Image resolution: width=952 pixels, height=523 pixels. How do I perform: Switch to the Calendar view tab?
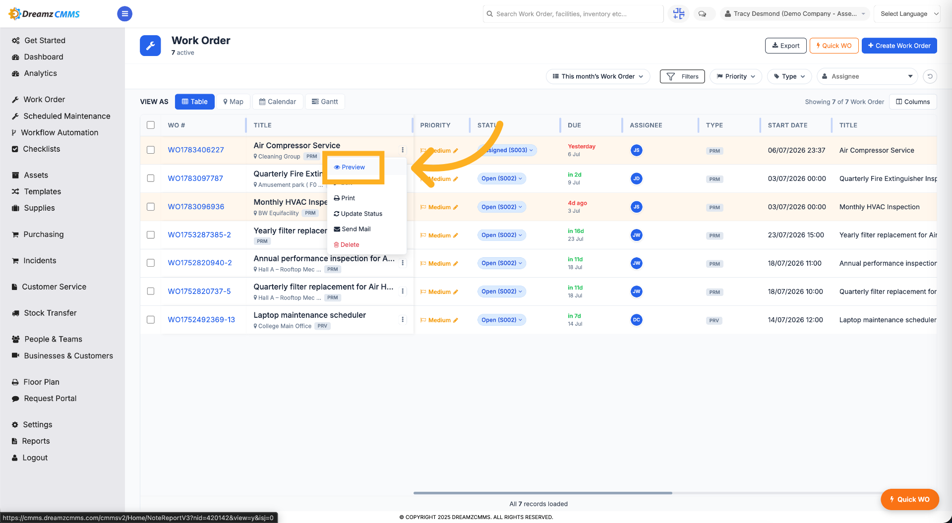[x=278, y=102]
